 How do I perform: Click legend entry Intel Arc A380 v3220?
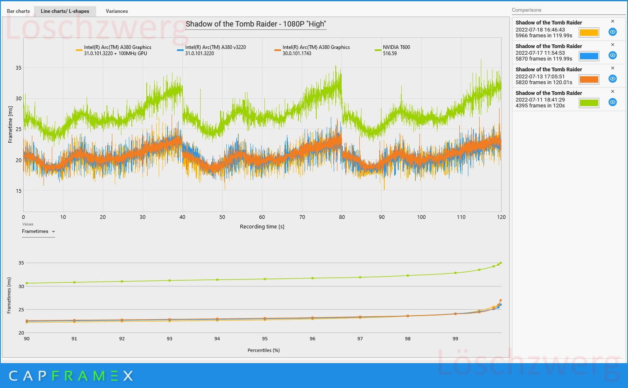[x=211, y=50]
